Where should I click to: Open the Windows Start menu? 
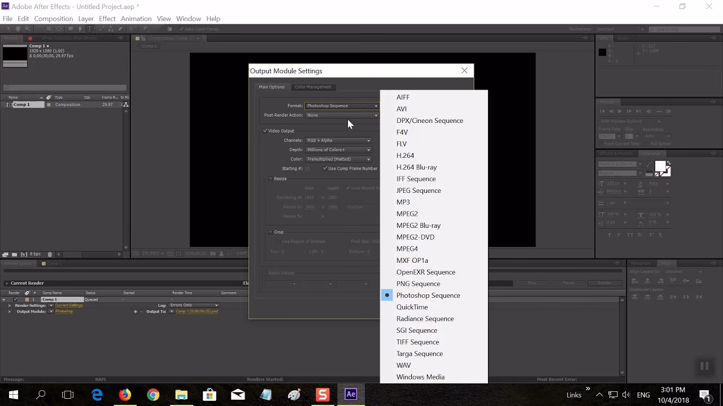[x=13, y=395]
